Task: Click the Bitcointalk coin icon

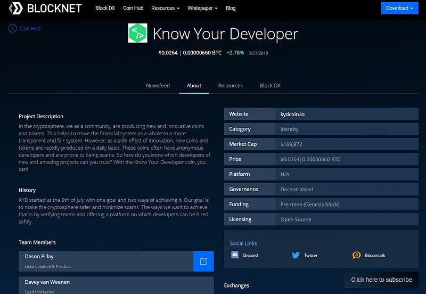Action: [x=356, y=255]
